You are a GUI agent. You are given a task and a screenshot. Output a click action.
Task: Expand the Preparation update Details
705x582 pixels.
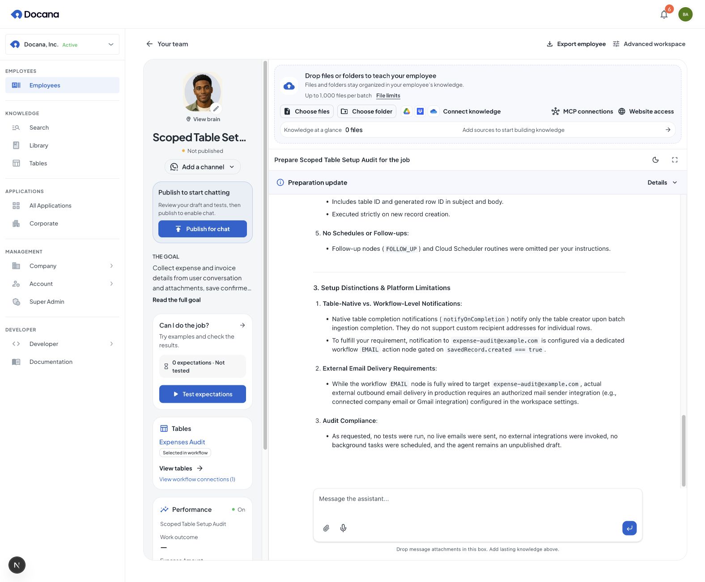pos(663,182)
